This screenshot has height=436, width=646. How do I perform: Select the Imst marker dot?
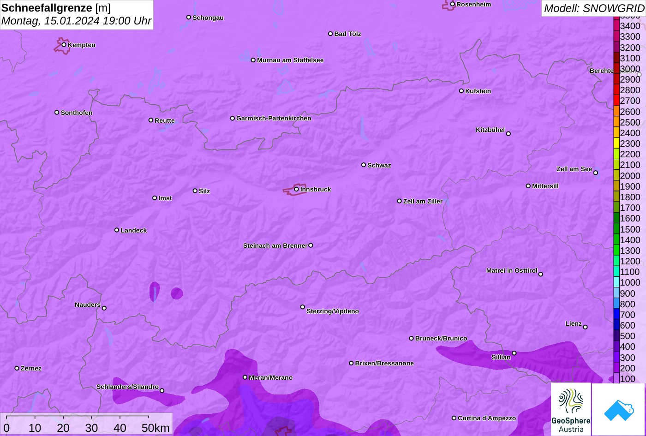click(155, 198)
